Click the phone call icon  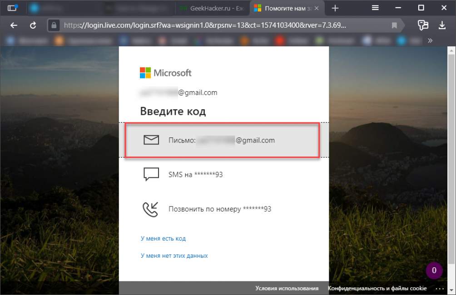coord(150,209)
